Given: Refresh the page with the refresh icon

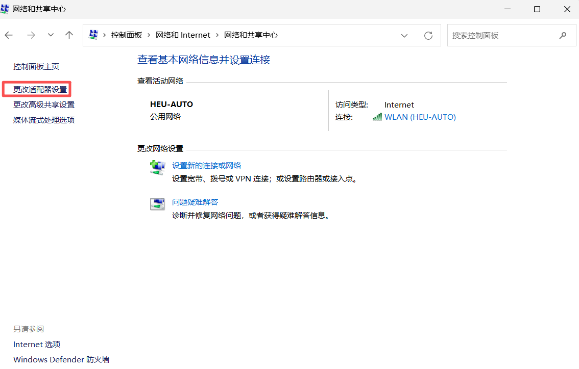Looking at the screenshot, I should [x=428, y=36].
